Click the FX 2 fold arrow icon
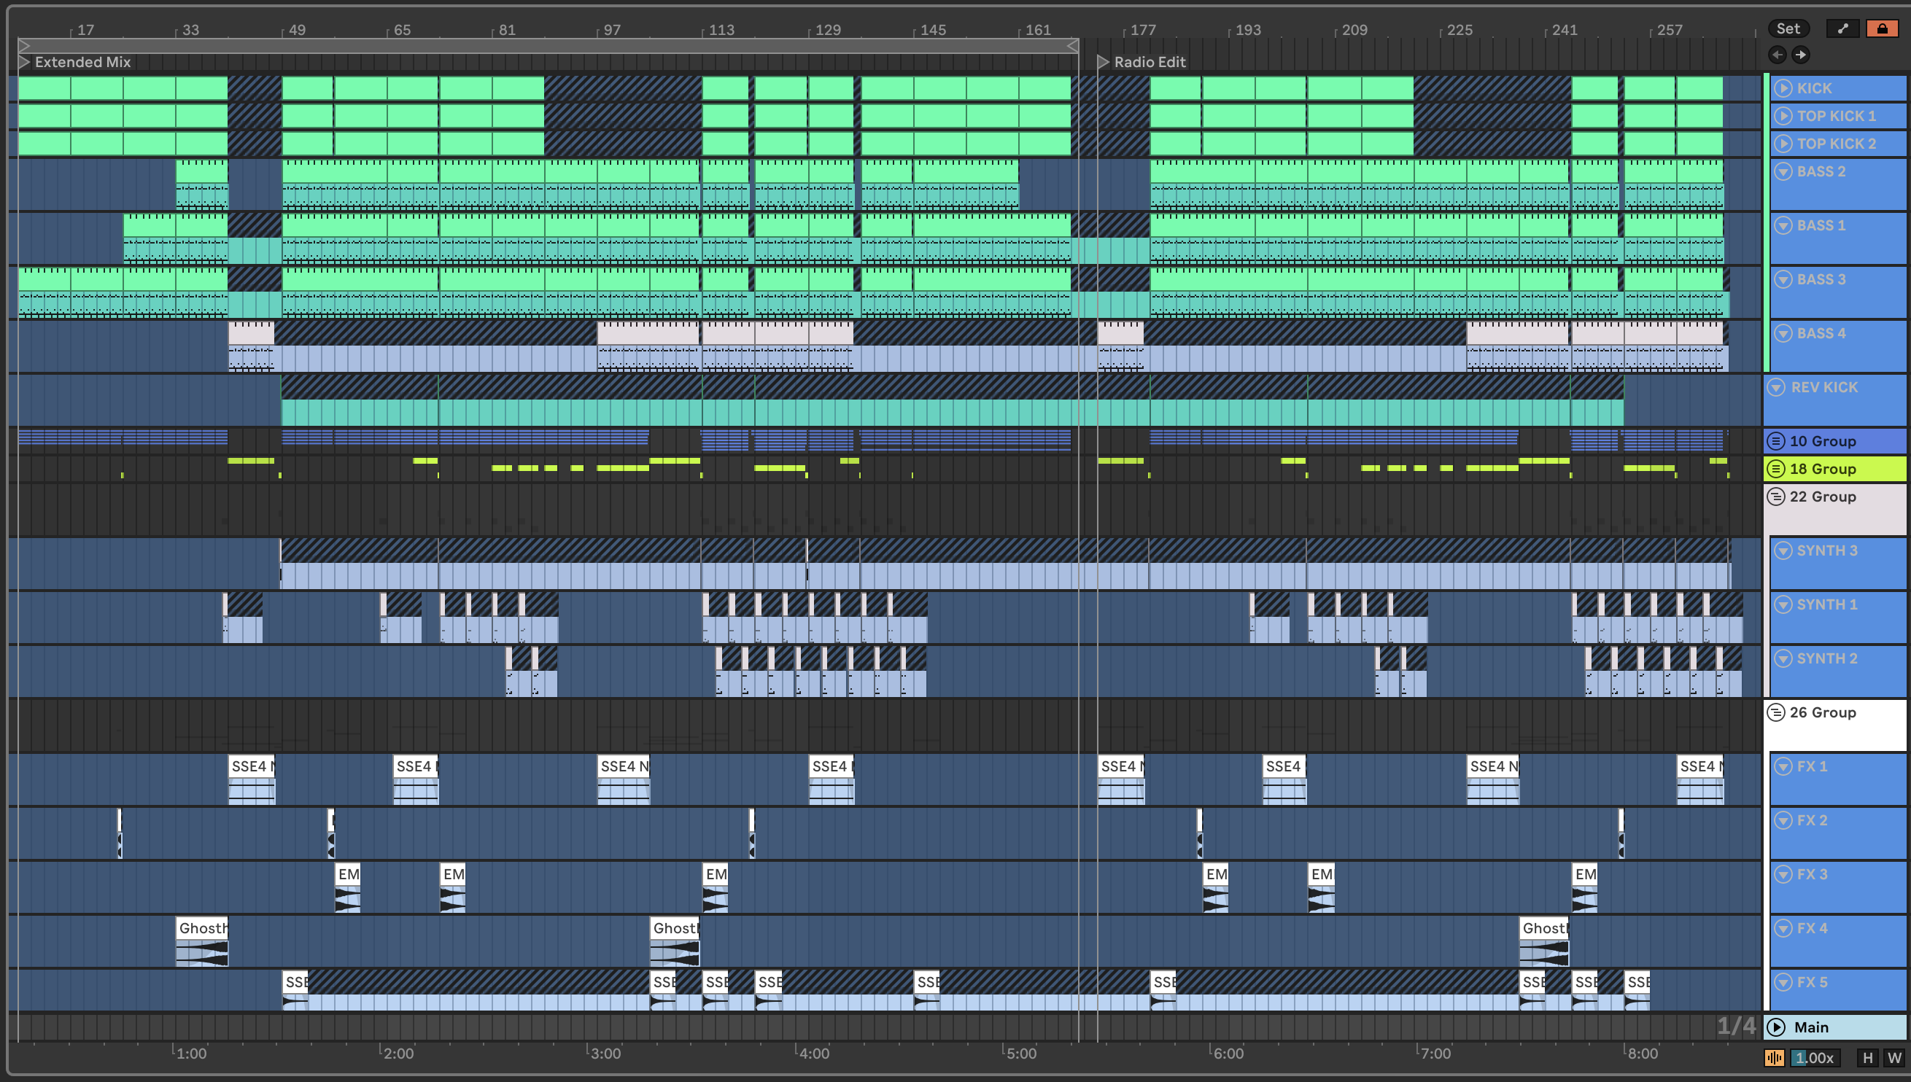The image size is (1911, 1082). 1783,820
